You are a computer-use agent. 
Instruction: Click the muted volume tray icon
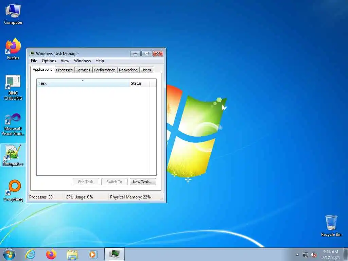[314, 255]
